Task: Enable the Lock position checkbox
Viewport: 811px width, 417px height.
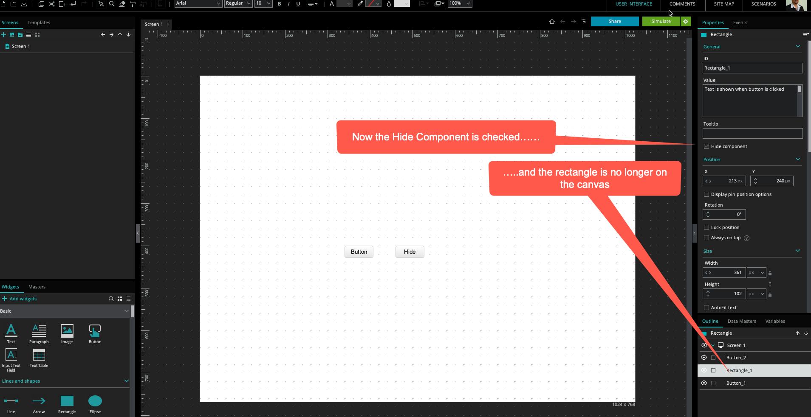Action: point(706,227)
